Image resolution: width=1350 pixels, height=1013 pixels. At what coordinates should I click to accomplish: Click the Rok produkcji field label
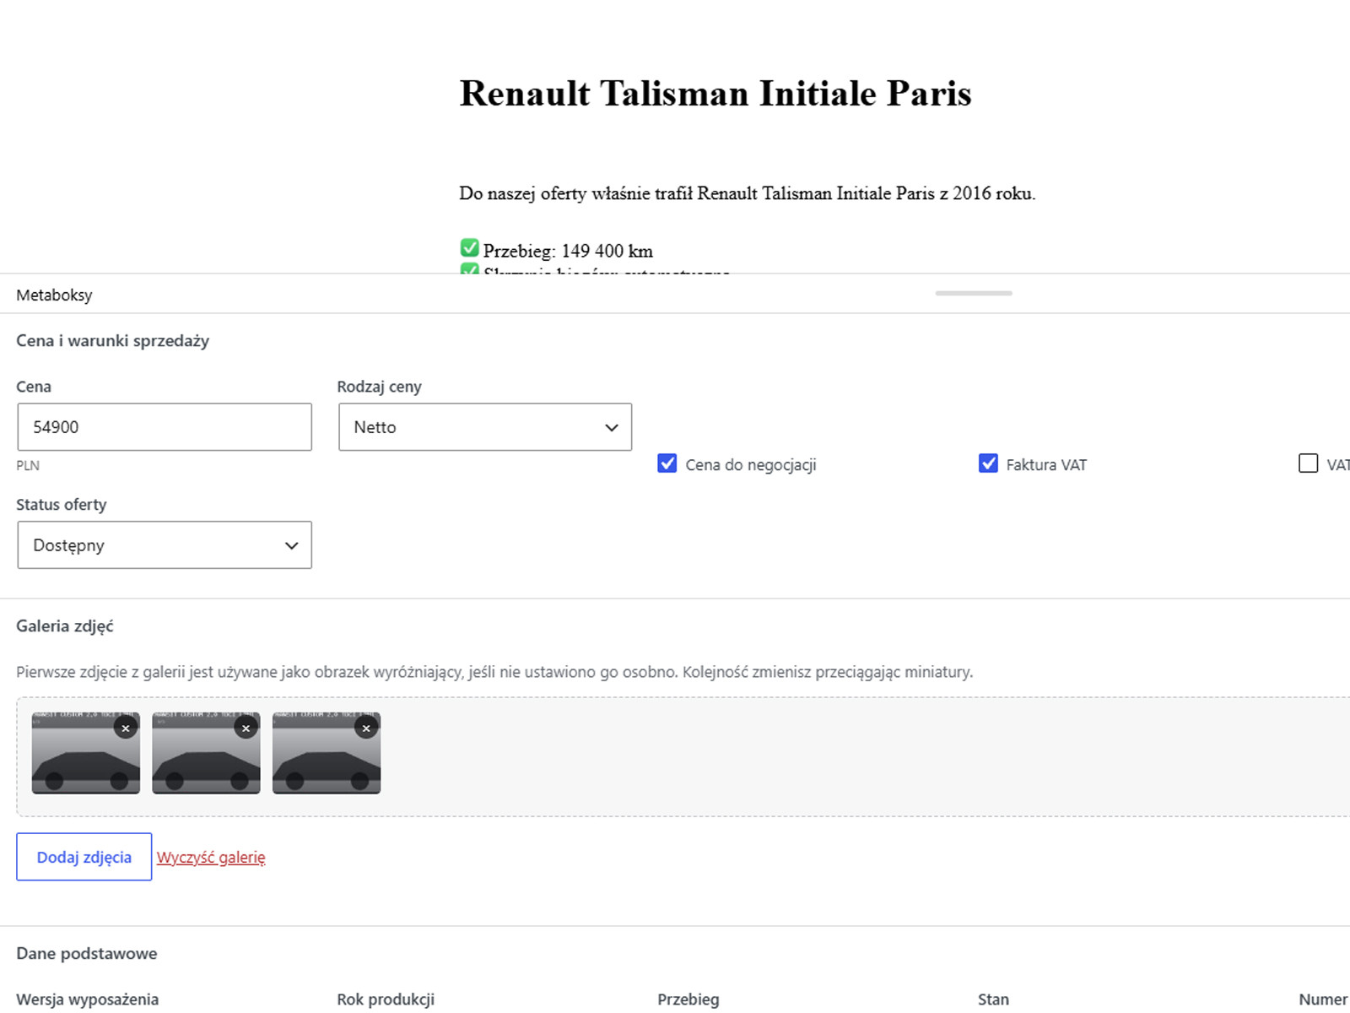pos(386,999)
